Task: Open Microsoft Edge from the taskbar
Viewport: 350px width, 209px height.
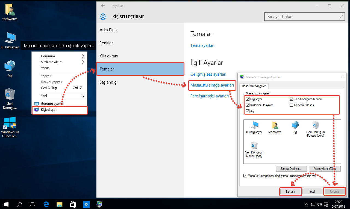Action: 46,204
